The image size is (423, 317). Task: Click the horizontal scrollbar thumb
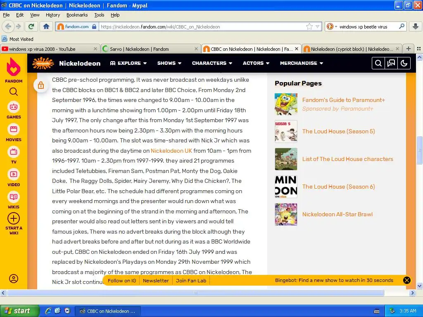pyautogui.click(x=195, y=293)
